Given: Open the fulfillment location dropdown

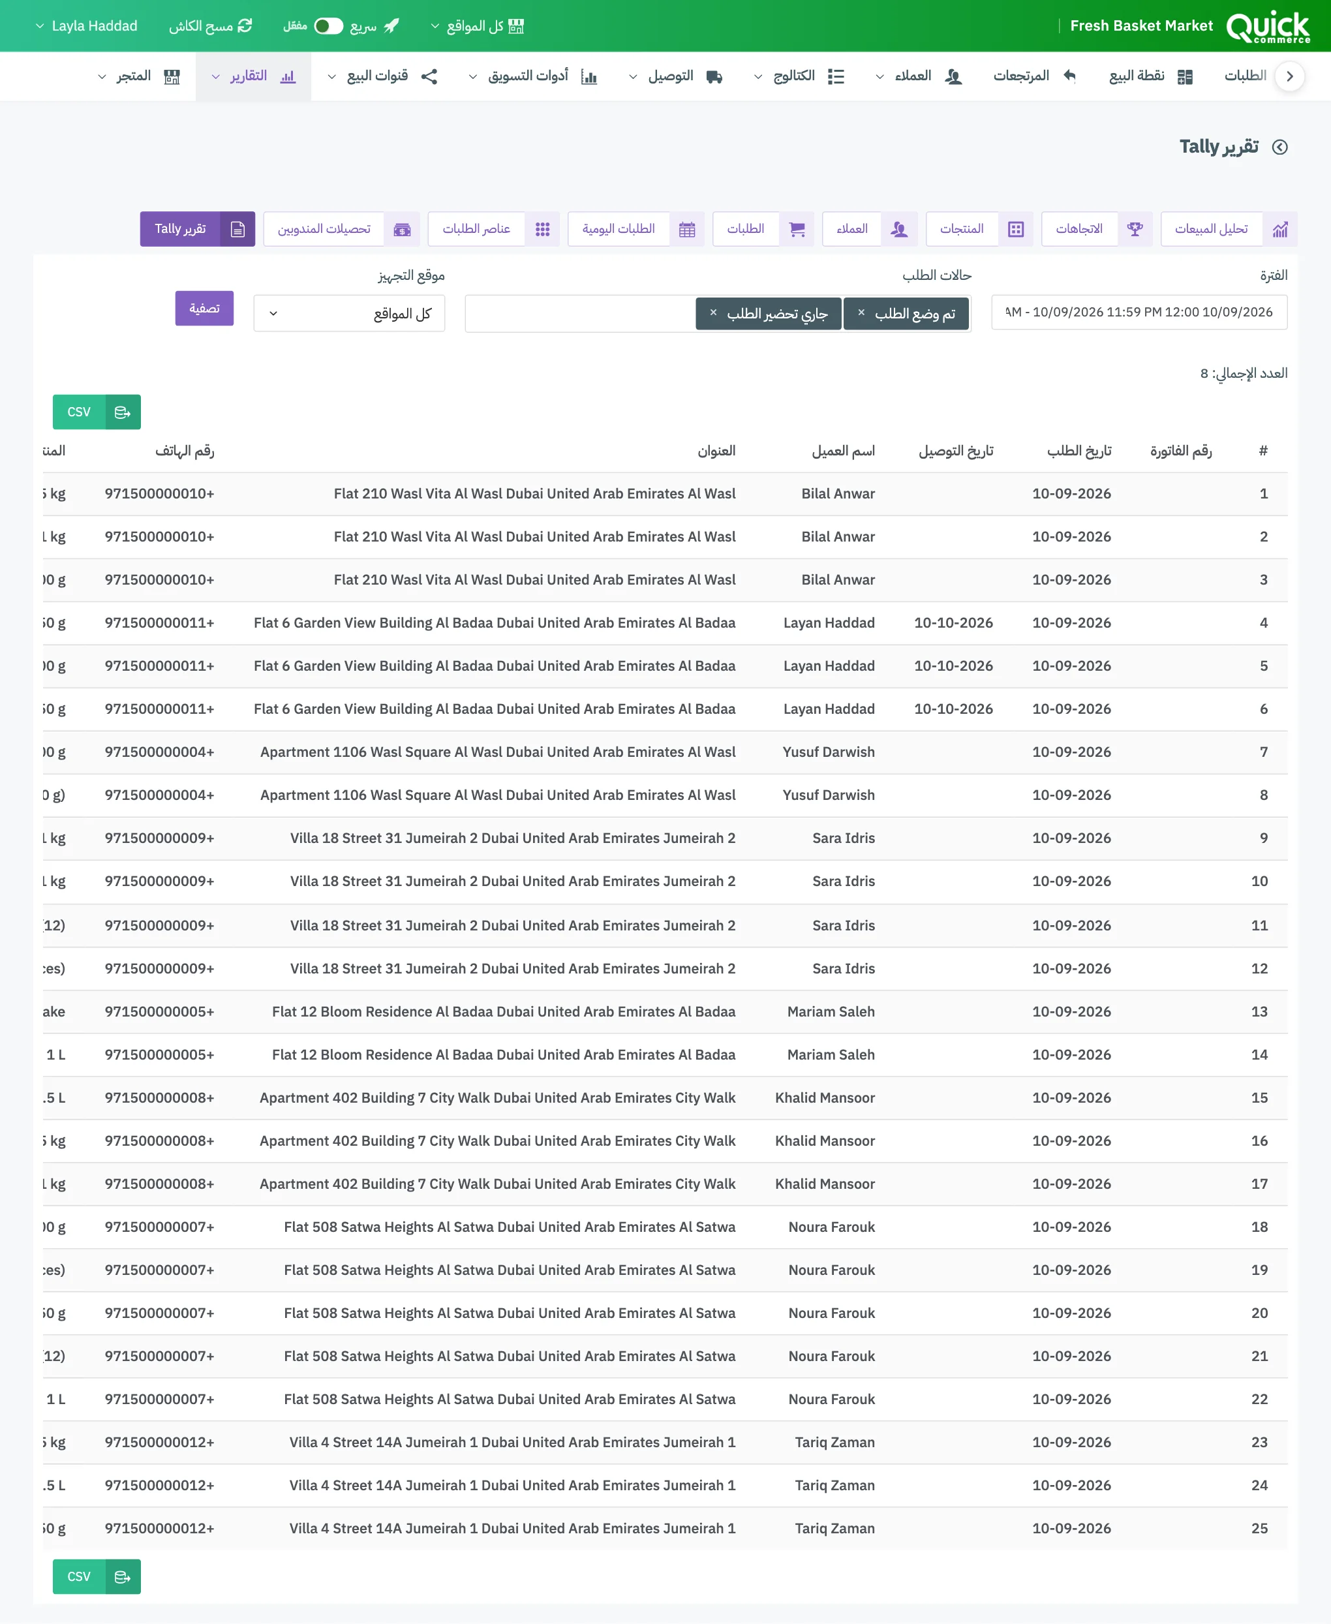Looking at the screenshot, I should [349, 314].
